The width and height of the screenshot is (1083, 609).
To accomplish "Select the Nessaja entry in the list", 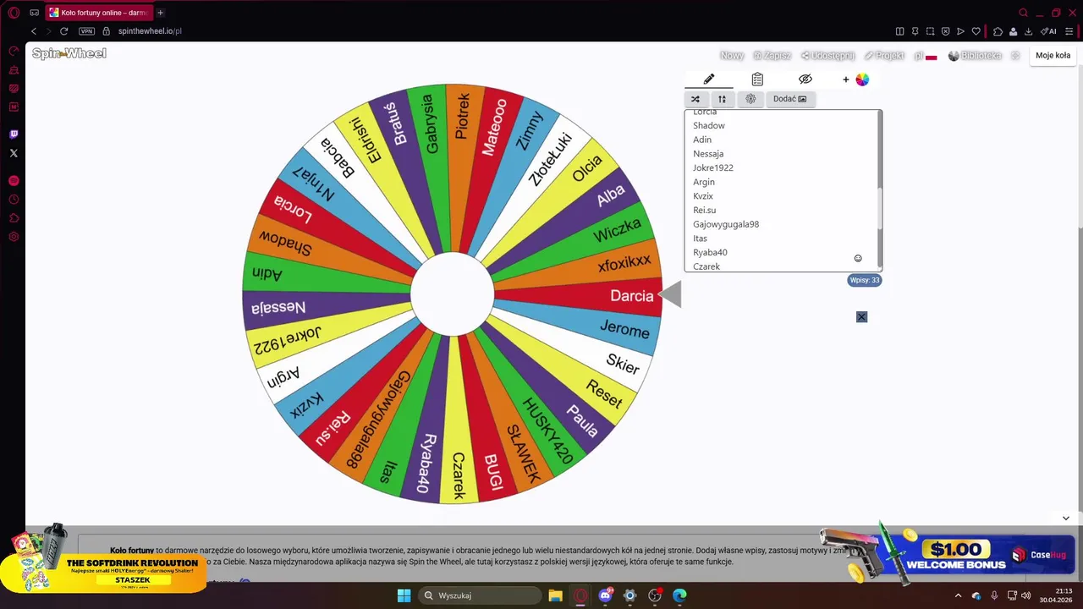I will tap(708, 154).
